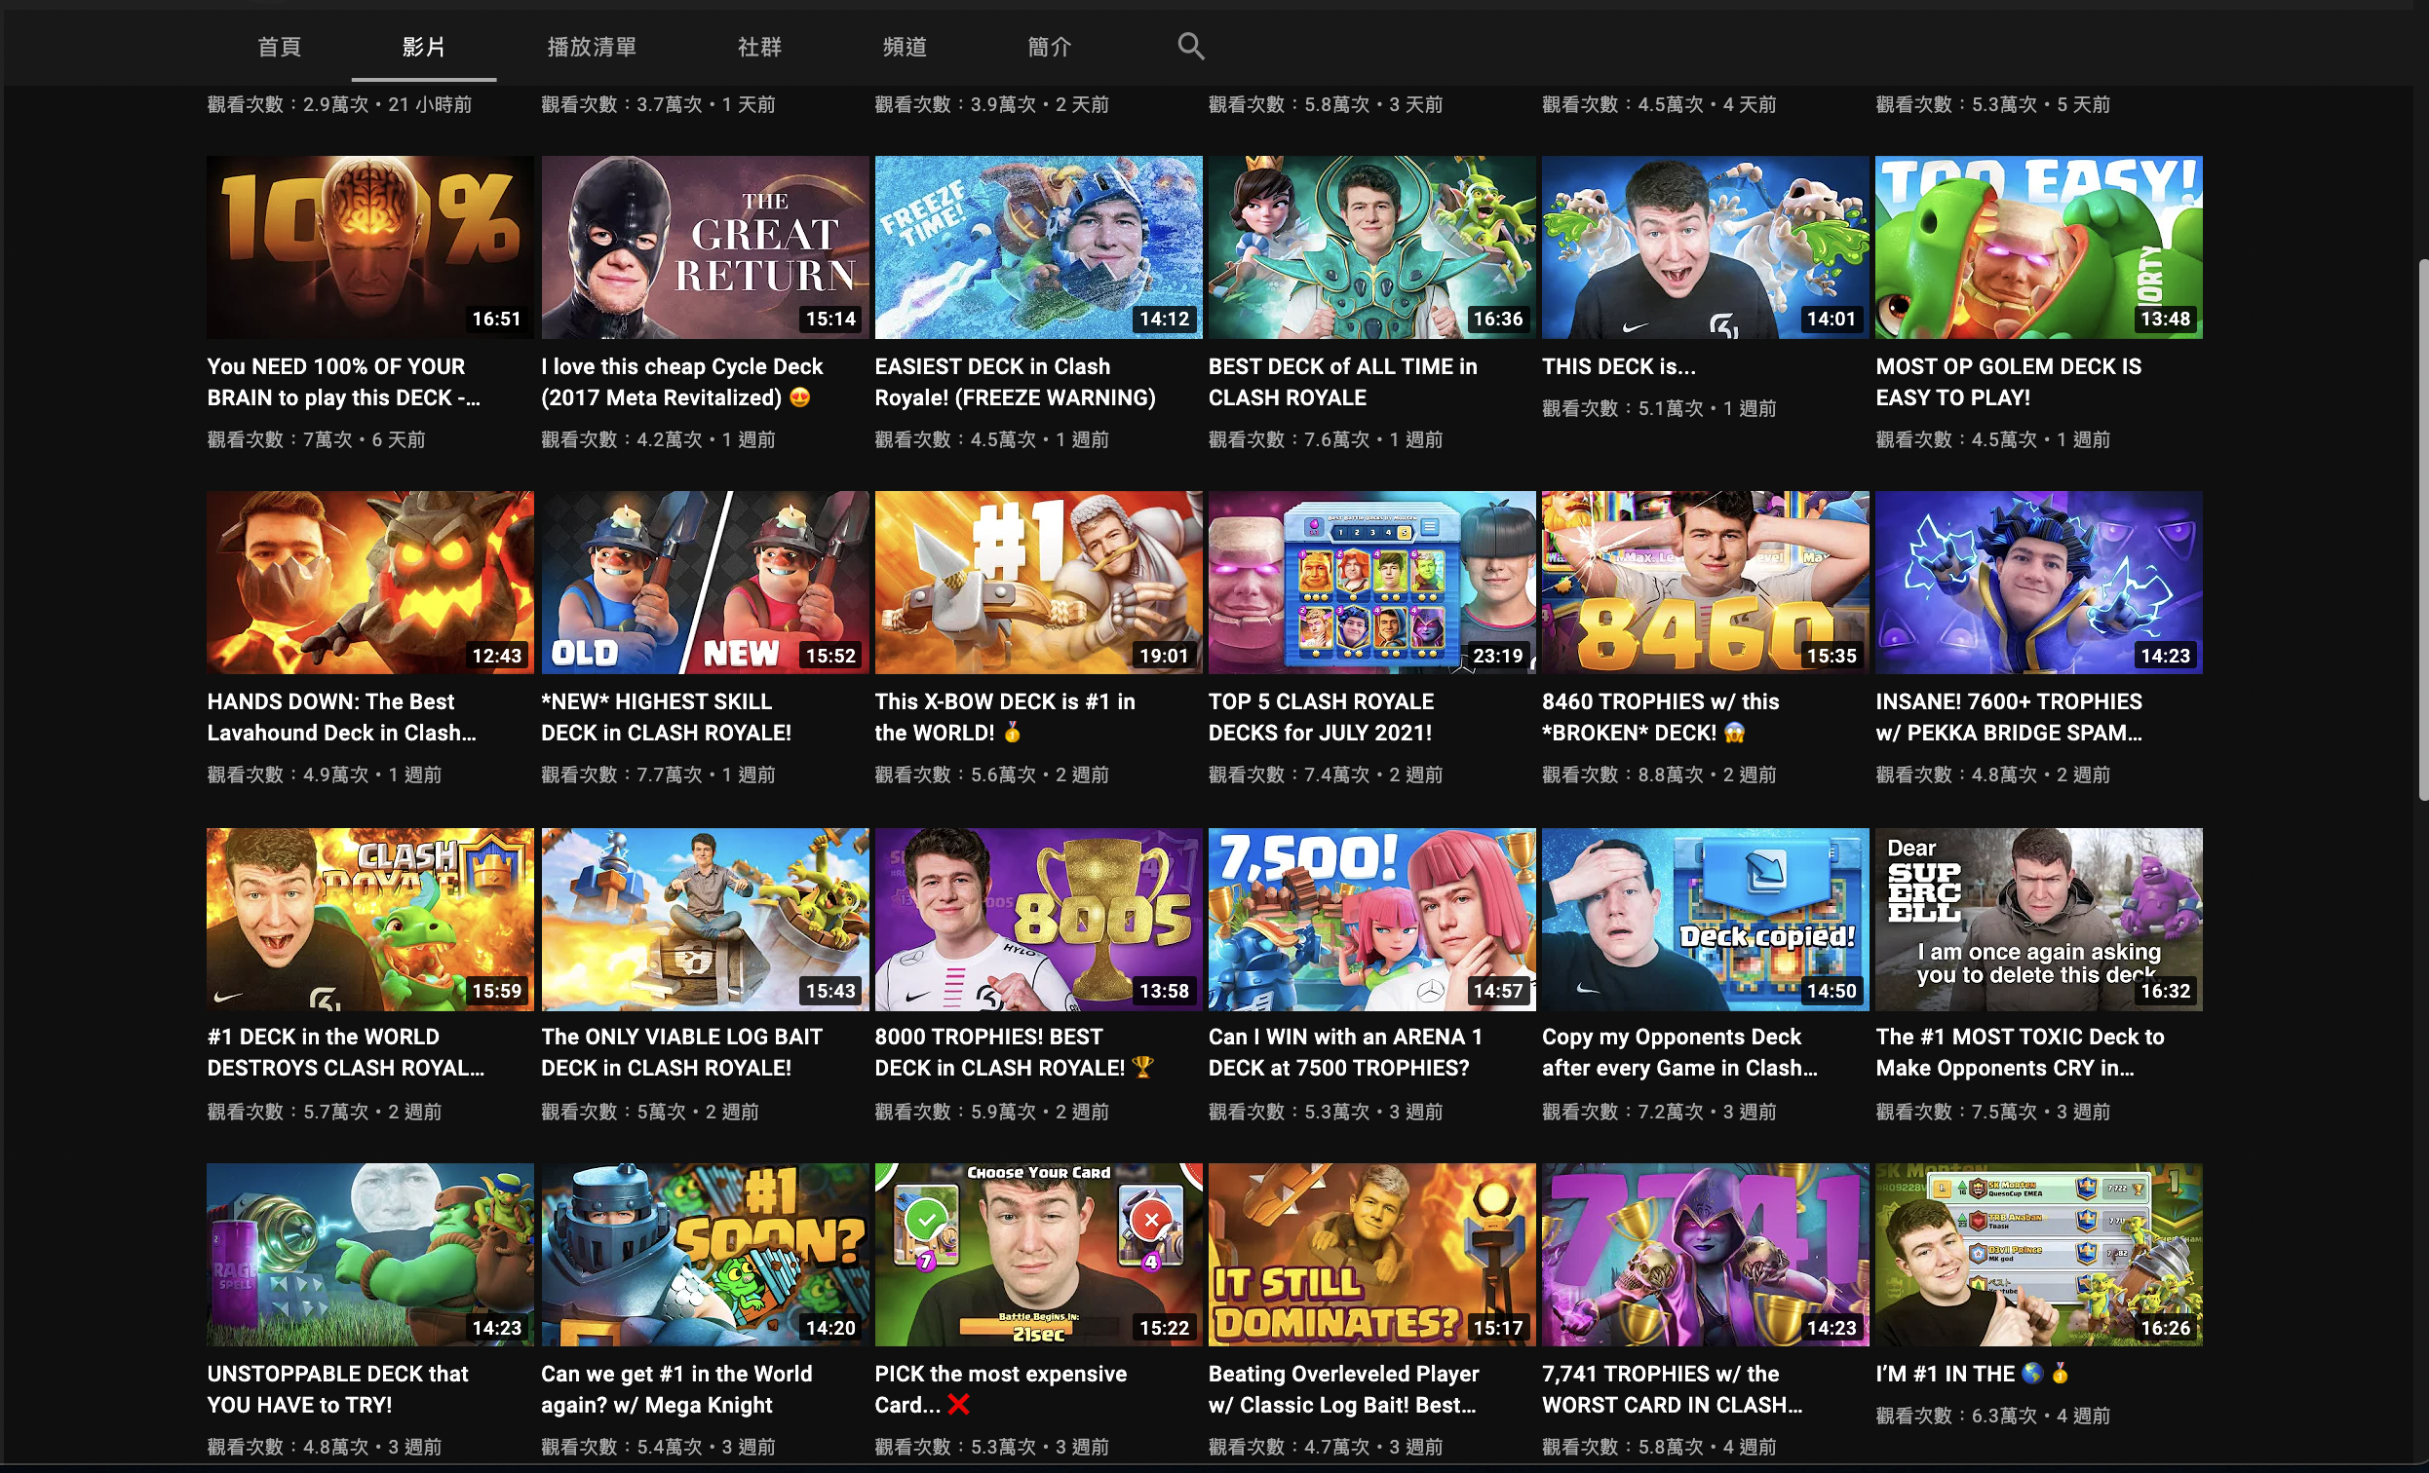Click 'EASIEST DECK in Clash Royale!' title
2429x1473 pixels.
point(1016,381)
